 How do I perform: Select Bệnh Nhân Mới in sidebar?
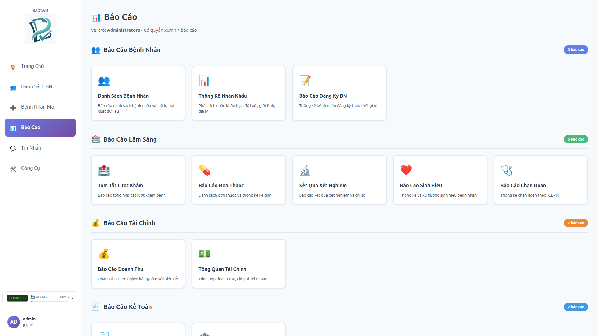40,107
